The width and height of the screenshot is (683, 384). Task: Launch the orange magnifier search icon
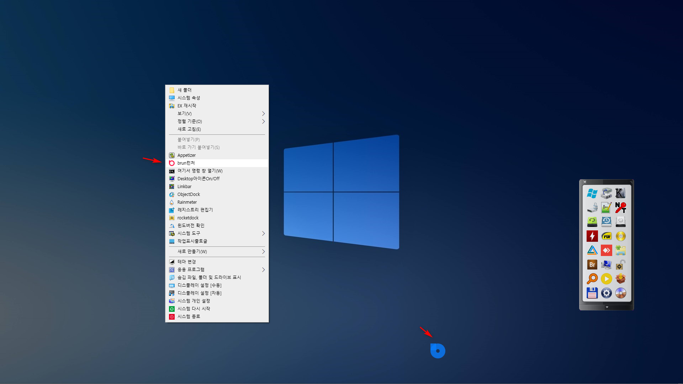(x=592, y=279)
